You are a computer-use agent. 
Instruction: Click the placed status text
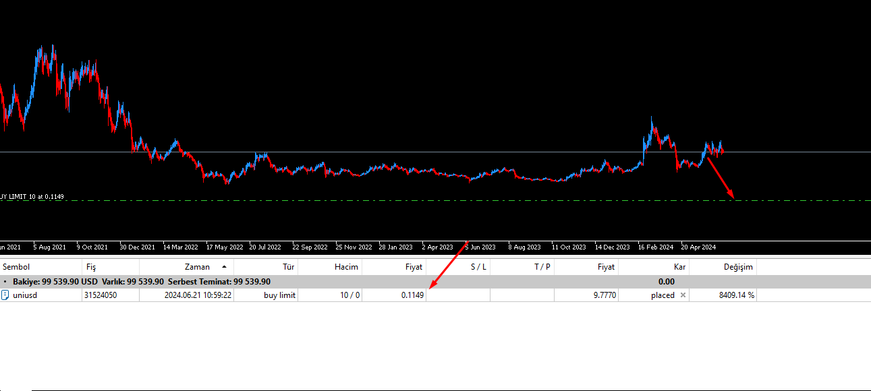[x=663, y=295]
